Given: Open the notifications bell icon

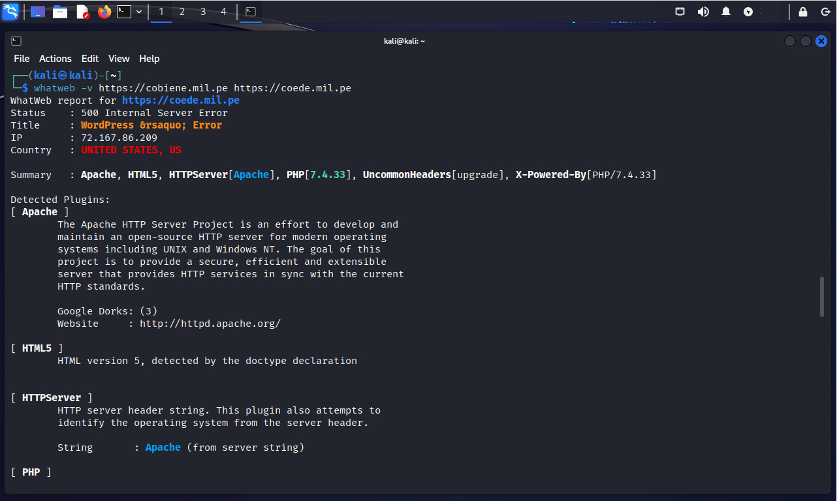Looking at the screenshot, I should (x=726, y=12).
